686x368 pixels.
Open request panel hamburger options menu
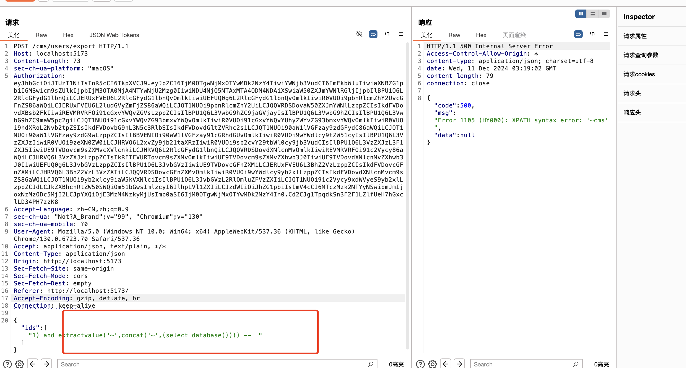(401, 34)
